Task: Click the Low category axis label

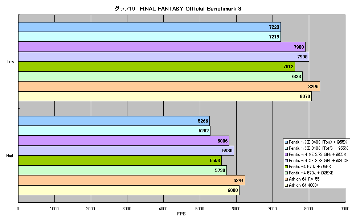Action: tap(11, 62)
